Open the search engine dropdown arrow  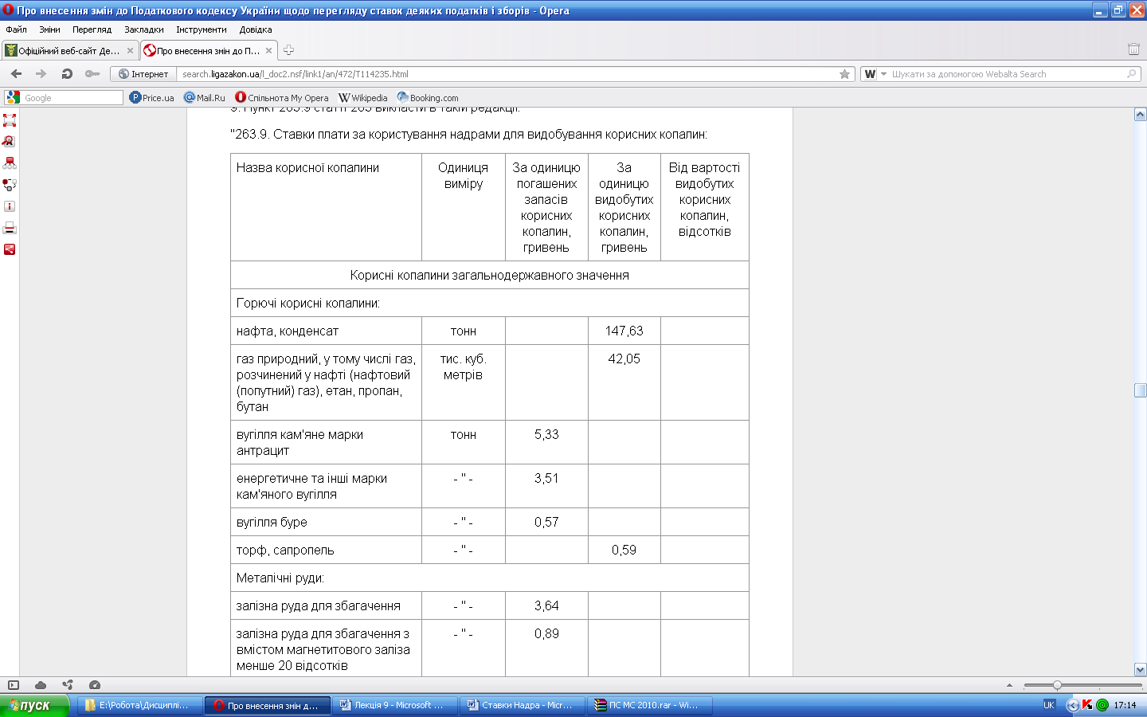tap(883, 74)
